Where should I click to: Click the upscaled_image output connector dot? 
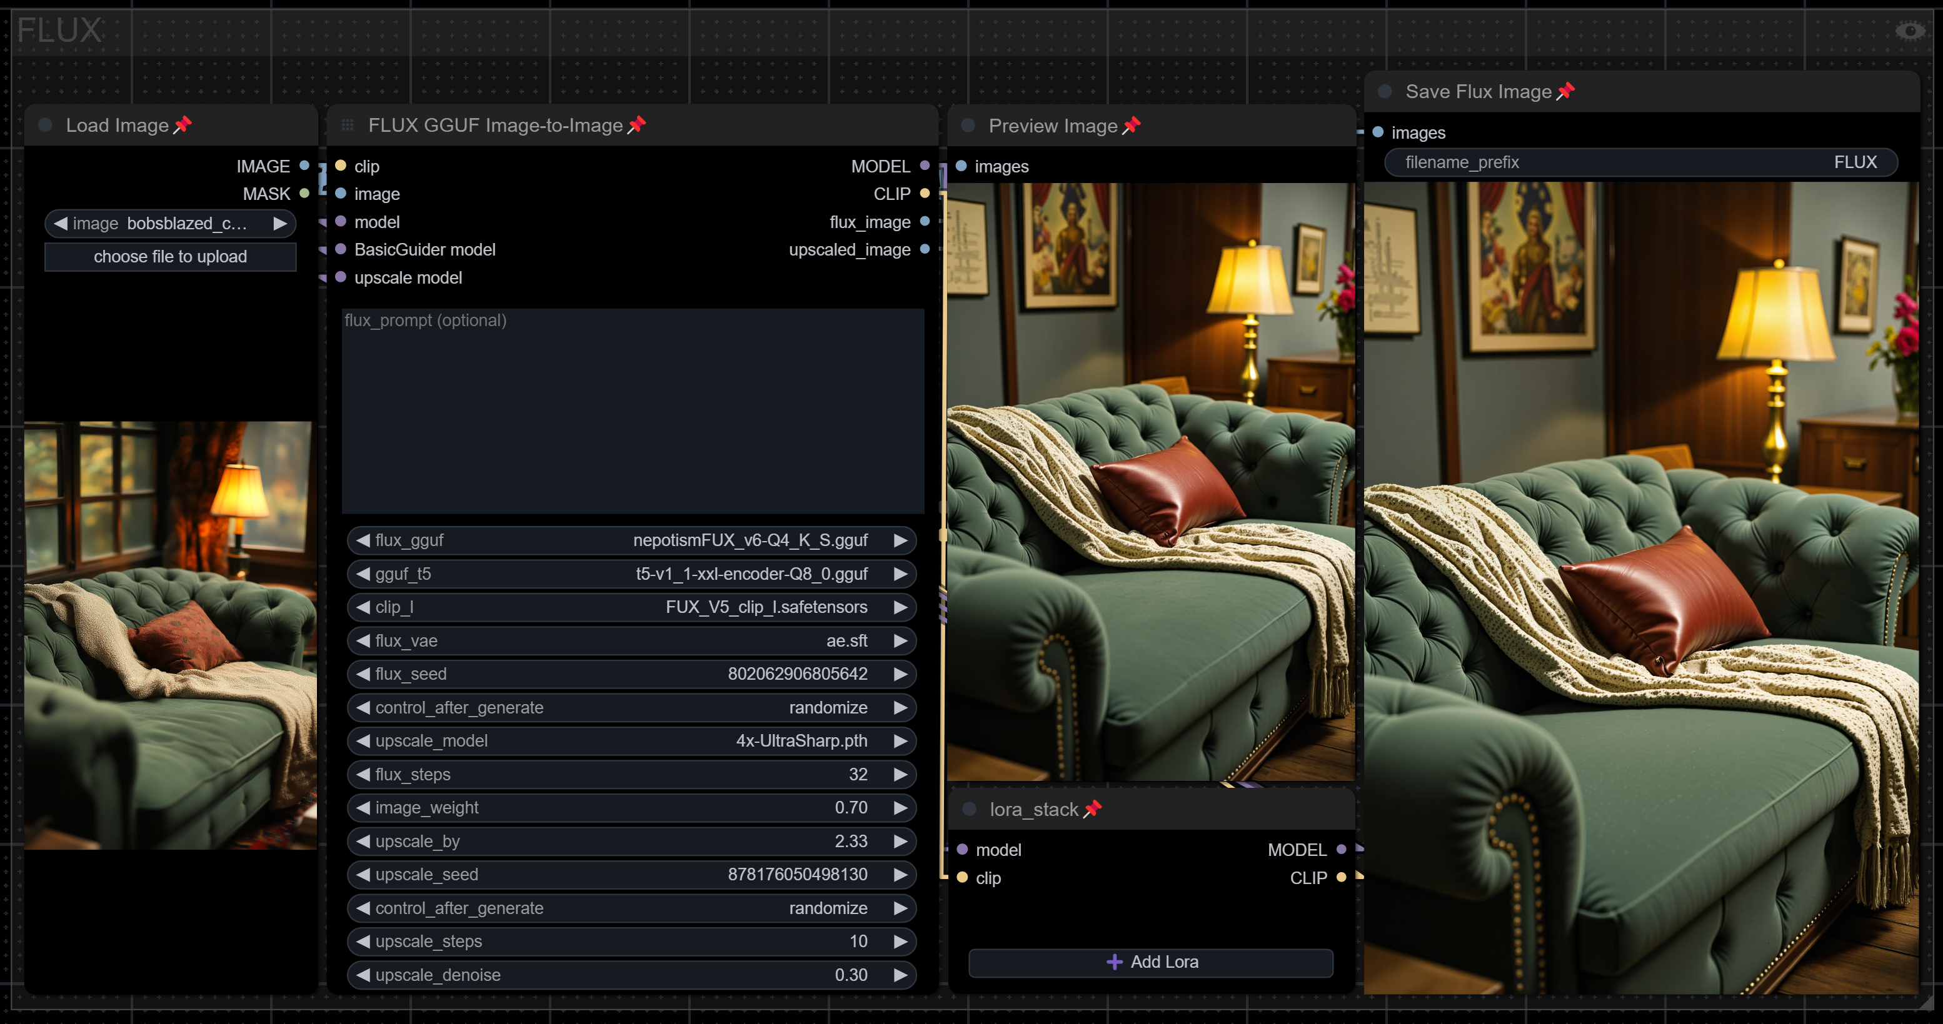pyautogui.click(x=925, y=249)
